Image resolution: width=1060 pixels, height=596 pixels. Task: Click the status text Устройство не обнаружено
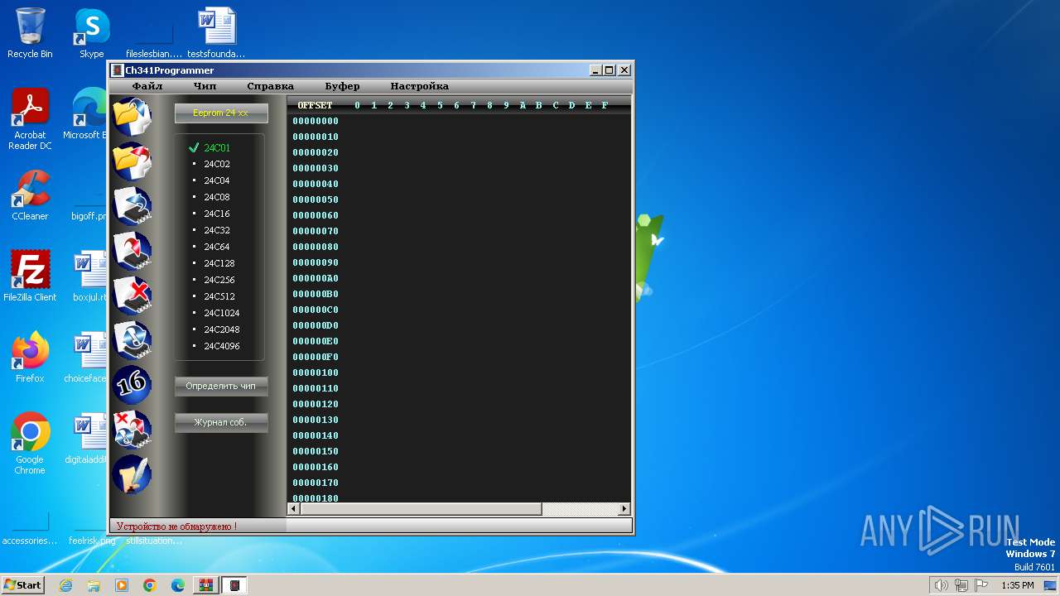click(x=176, y=526)
